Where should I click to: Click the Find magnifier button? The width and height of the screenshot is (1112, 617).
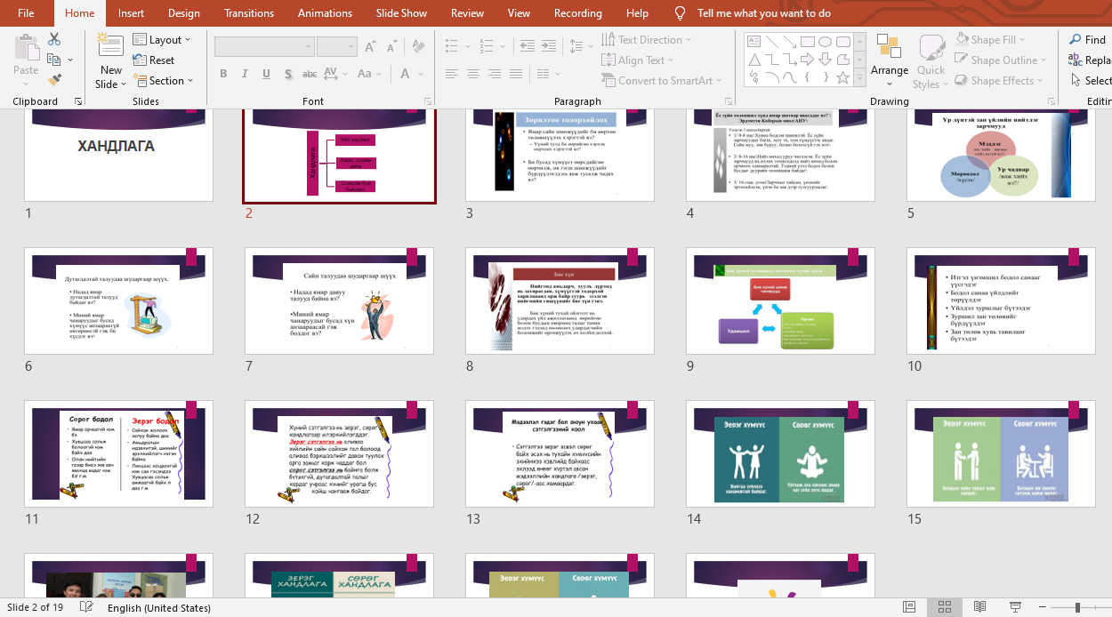(1087, 40)
